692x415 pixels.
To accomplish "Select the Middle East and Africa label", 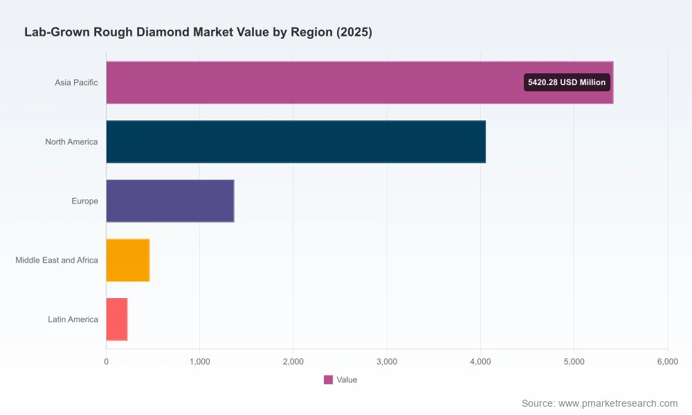I will [x=57, y=260].
